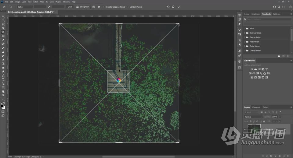
Task: Expand the Roze tinten gradient folder
Action: (244, 42)
